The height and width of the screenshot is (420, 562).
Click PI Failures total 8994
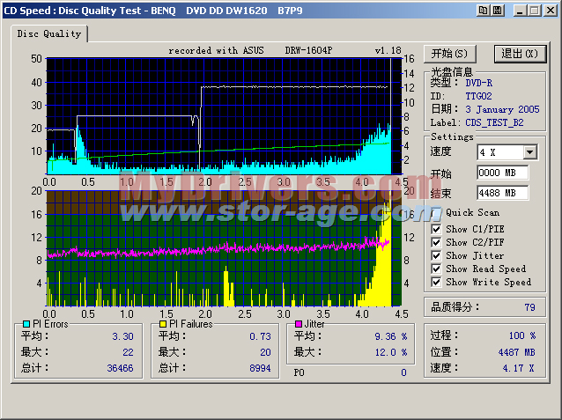coord(260,368)
